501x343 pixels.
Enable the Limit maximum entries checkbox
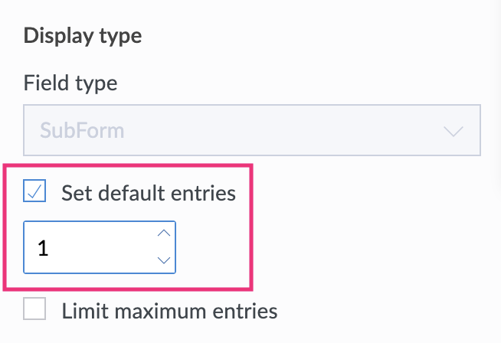(35, 310)
